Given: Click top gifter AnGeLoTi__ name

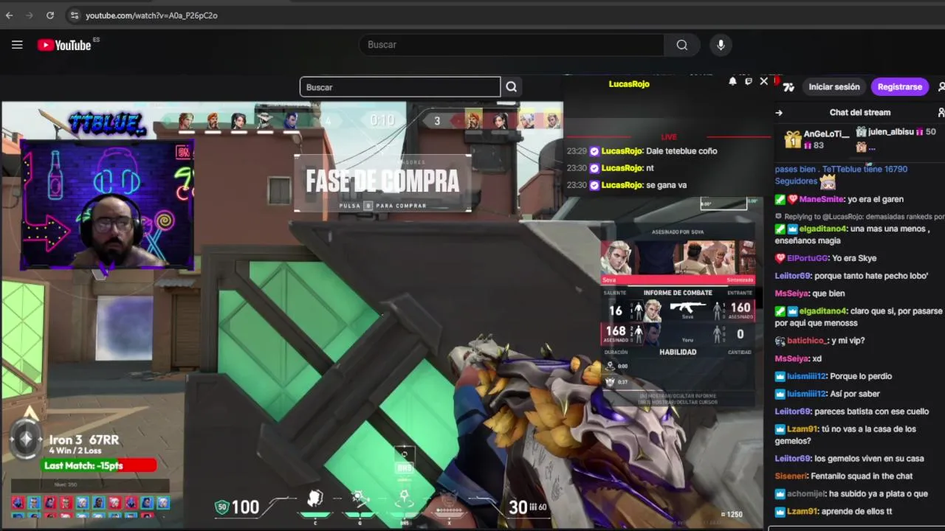Looking at the screenshot, I should point(826,133).
